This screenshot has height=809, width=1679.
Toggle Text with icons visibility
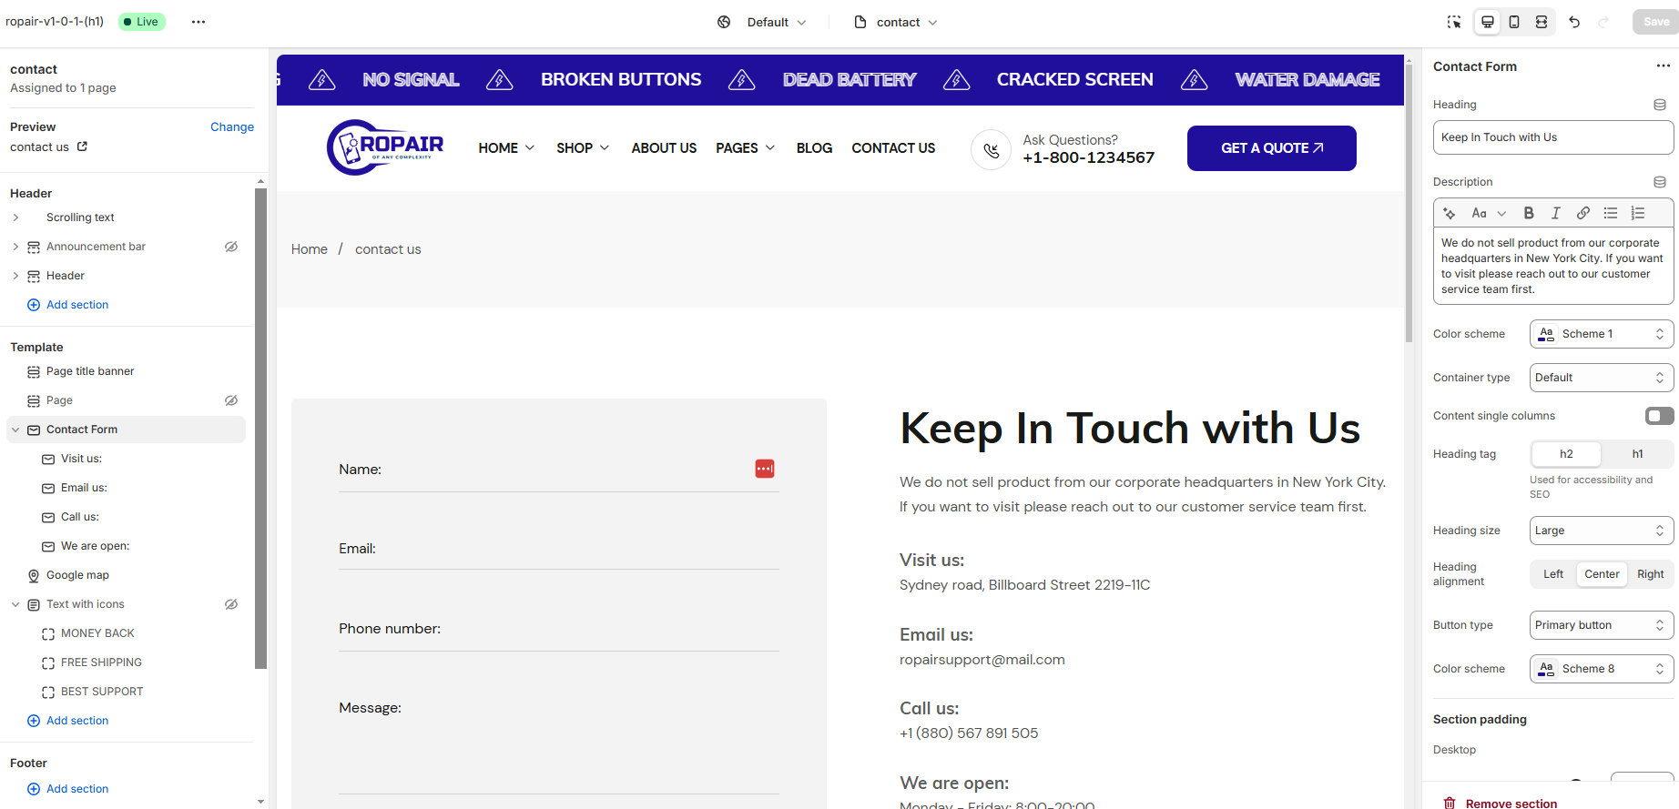point(231,604)
